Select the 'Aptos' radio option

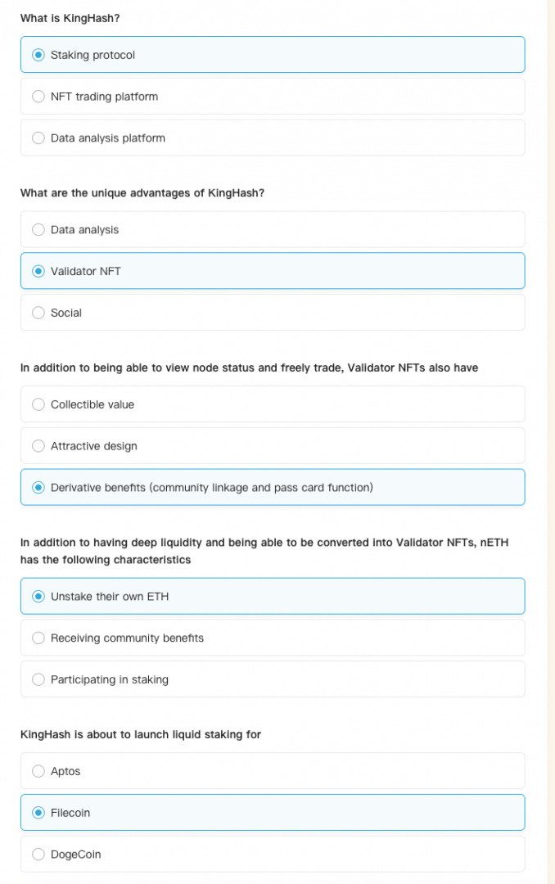point(65,771)
